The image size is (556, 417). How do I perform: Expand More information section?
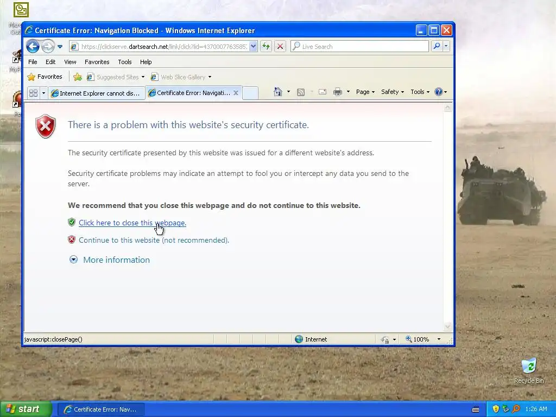(73, 260)
